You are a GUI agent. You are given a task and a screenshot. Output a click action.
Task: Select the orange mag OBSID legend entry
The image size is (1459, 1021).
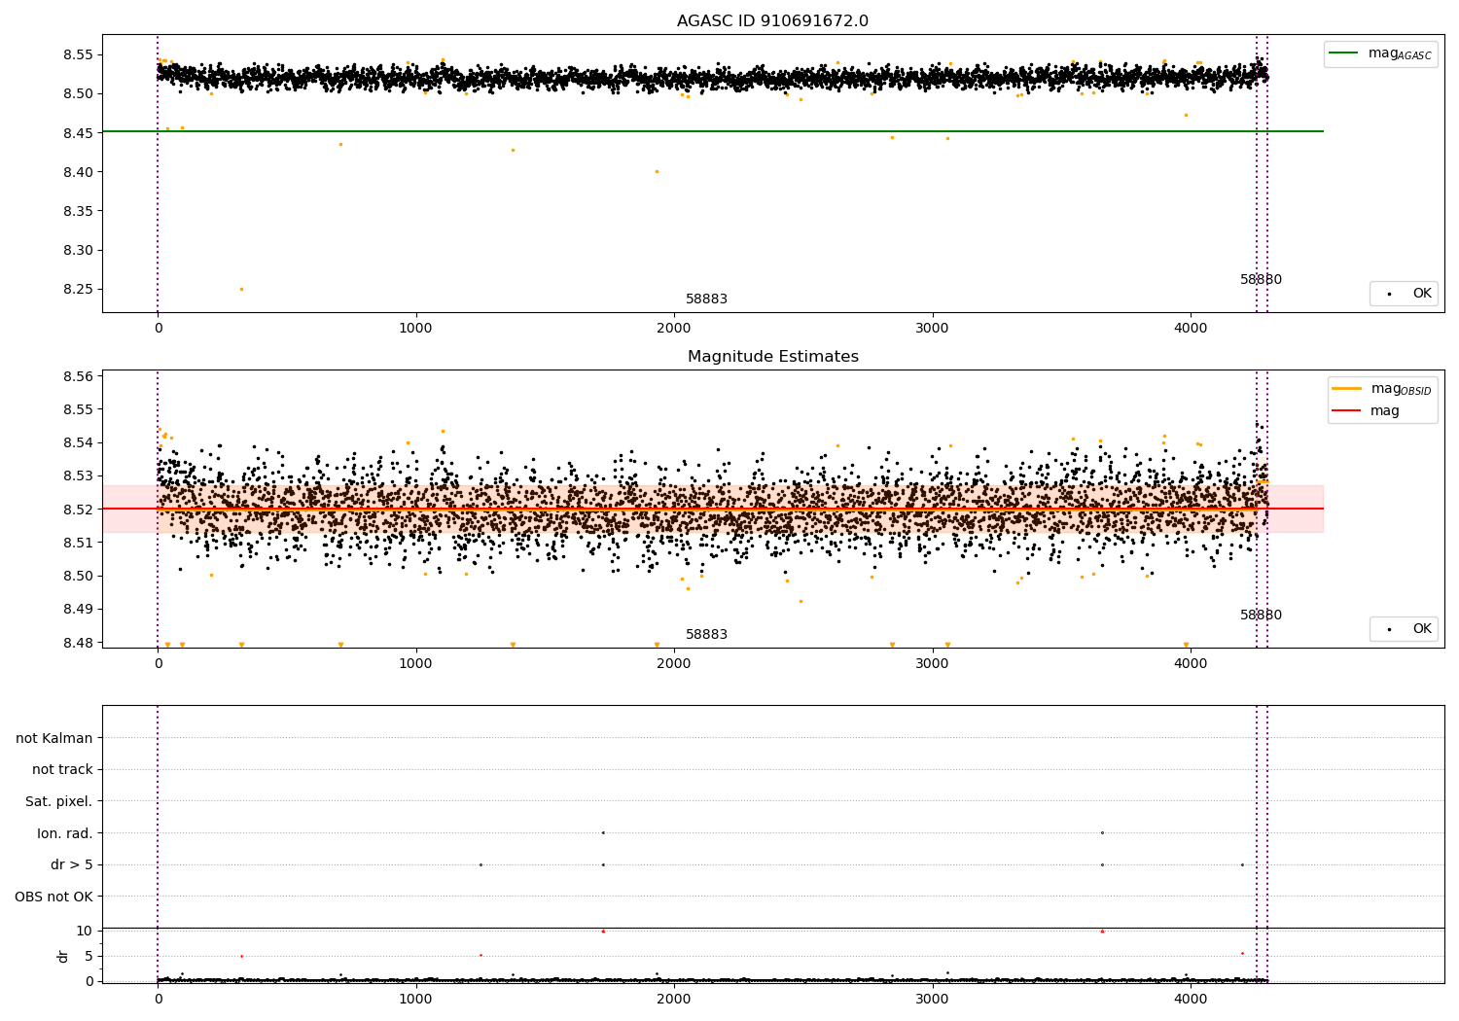(x=1382, y=389)
